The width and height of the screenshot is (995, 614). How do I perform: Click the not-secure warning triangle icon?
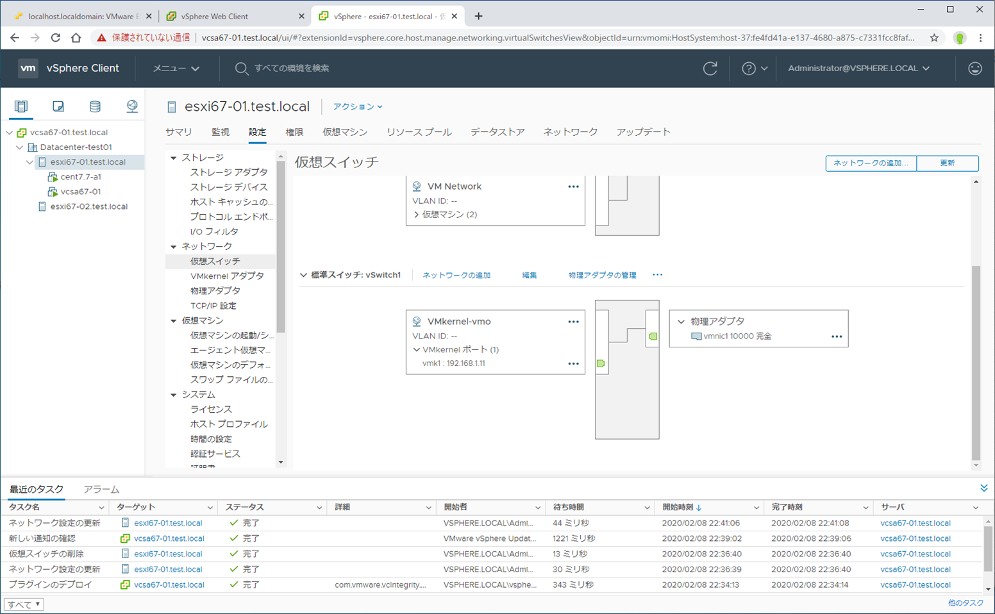(x=101, y=38)
